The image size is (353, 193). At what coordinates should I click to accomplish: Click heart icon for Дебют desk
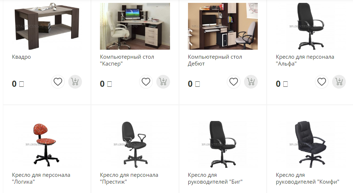234,82
